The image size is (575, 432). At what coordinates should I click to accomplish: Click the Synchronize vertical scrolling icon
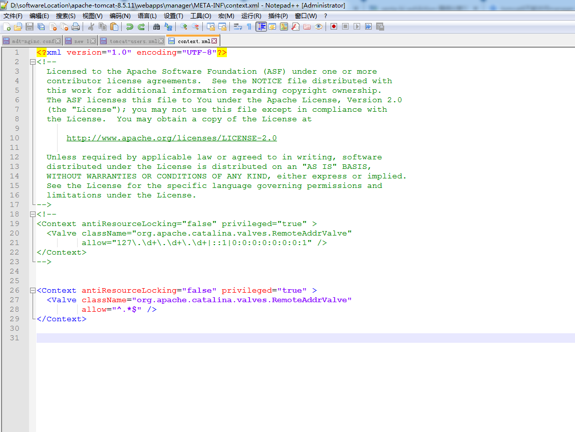[211, 27]
